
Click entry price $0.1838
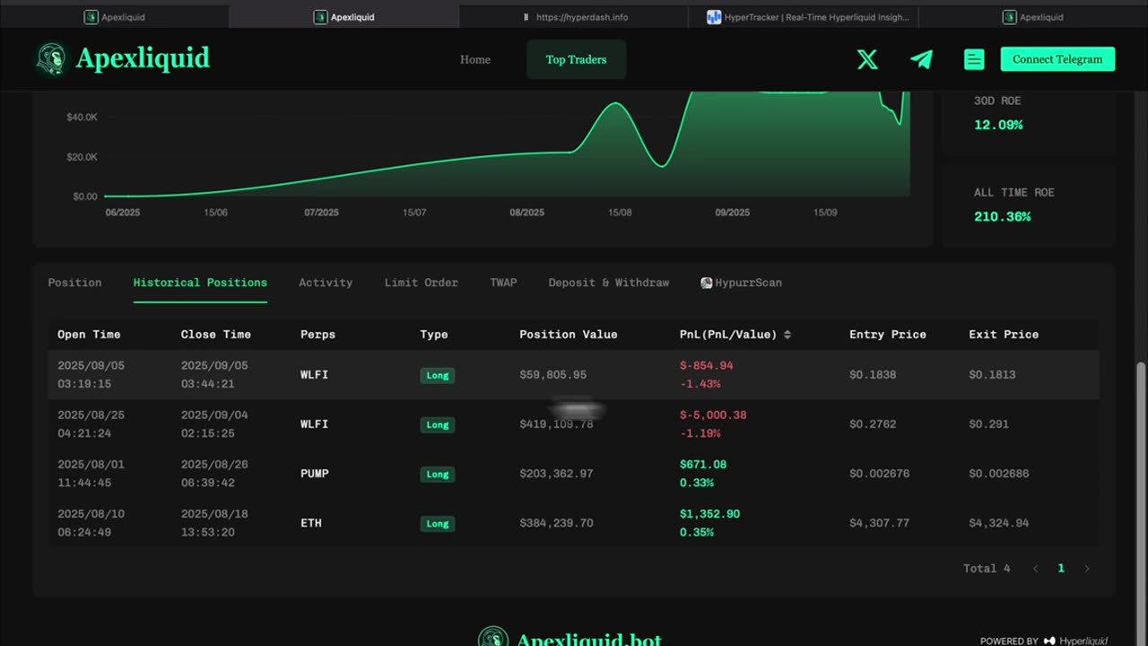873,375
